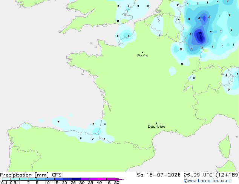This screenshot has width=239, height=184.
Task: Select the Dourbies location dot marker
Action: [x=156, y=123]
